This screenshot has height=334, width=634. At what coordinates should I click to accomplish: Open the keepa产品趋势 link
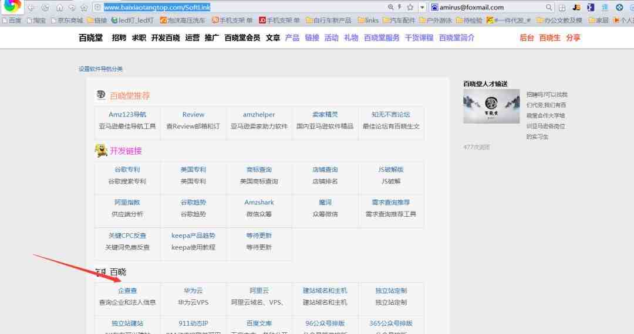point(193,235)
